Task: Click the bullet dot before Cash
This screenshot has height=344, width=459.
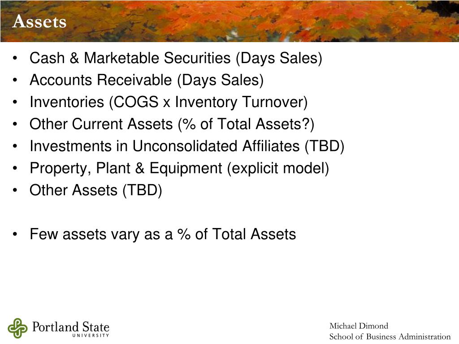Action: (15, 58)
